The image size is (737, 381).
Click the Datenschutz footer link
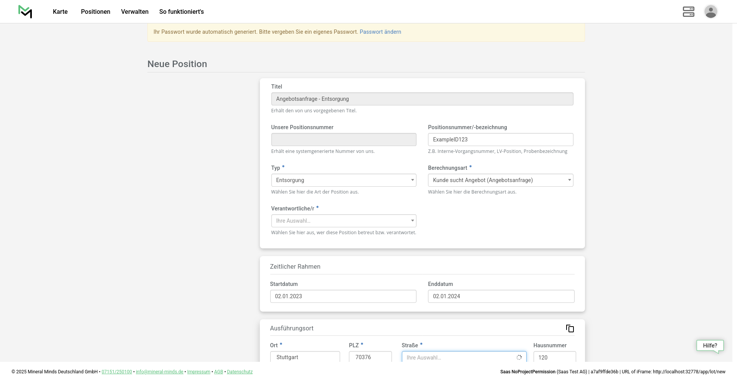[240, 372]
